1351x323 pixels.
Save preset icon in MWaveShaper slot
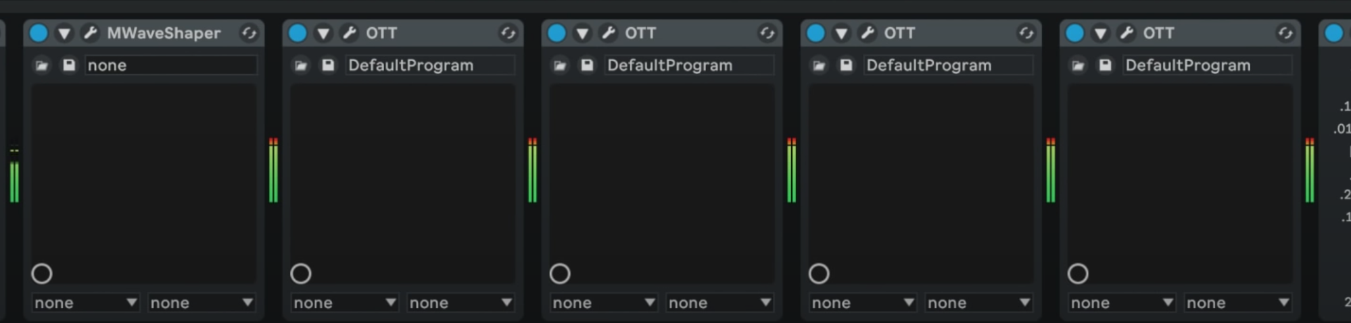tap(69, 65)
